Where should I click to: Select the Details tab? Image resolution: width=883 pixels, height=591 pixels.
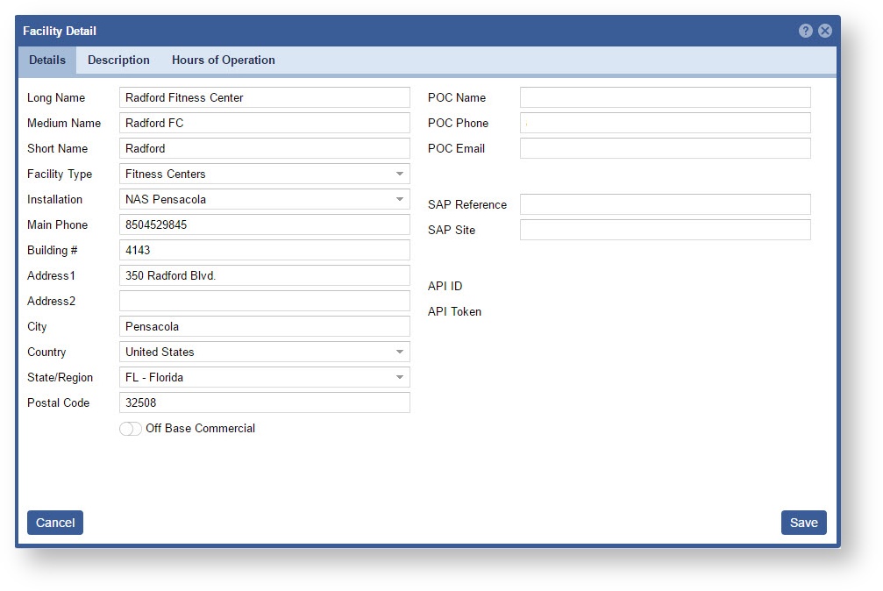47,61
